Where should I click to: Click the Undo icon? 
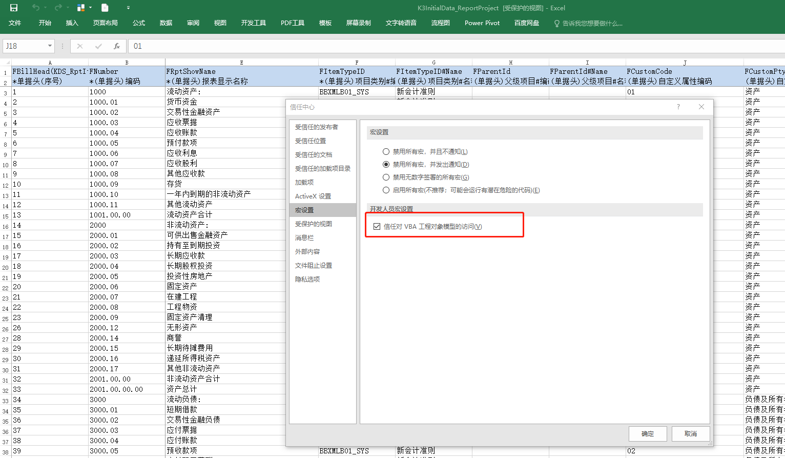pos(35,8)
